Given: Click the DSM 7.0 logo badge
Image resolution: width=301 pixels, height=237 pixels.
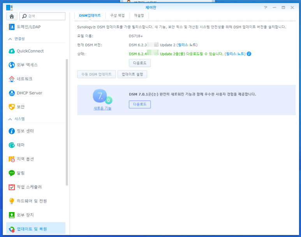Looking at the screenshot, I should click(102, 97).
